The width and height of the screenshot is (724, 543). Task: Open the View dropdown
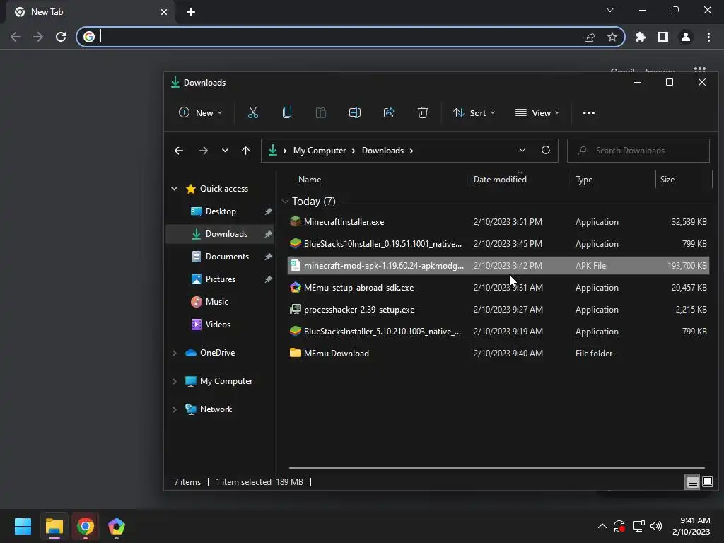[x=537, y=112]
